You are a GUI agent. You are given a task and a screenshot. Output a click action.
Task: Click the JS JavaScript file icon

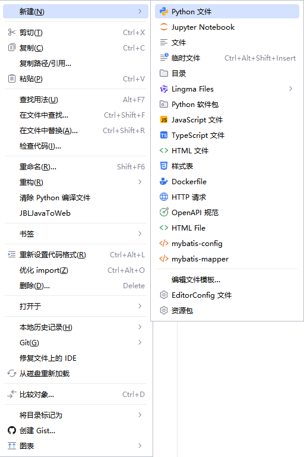tap(164, 120)
